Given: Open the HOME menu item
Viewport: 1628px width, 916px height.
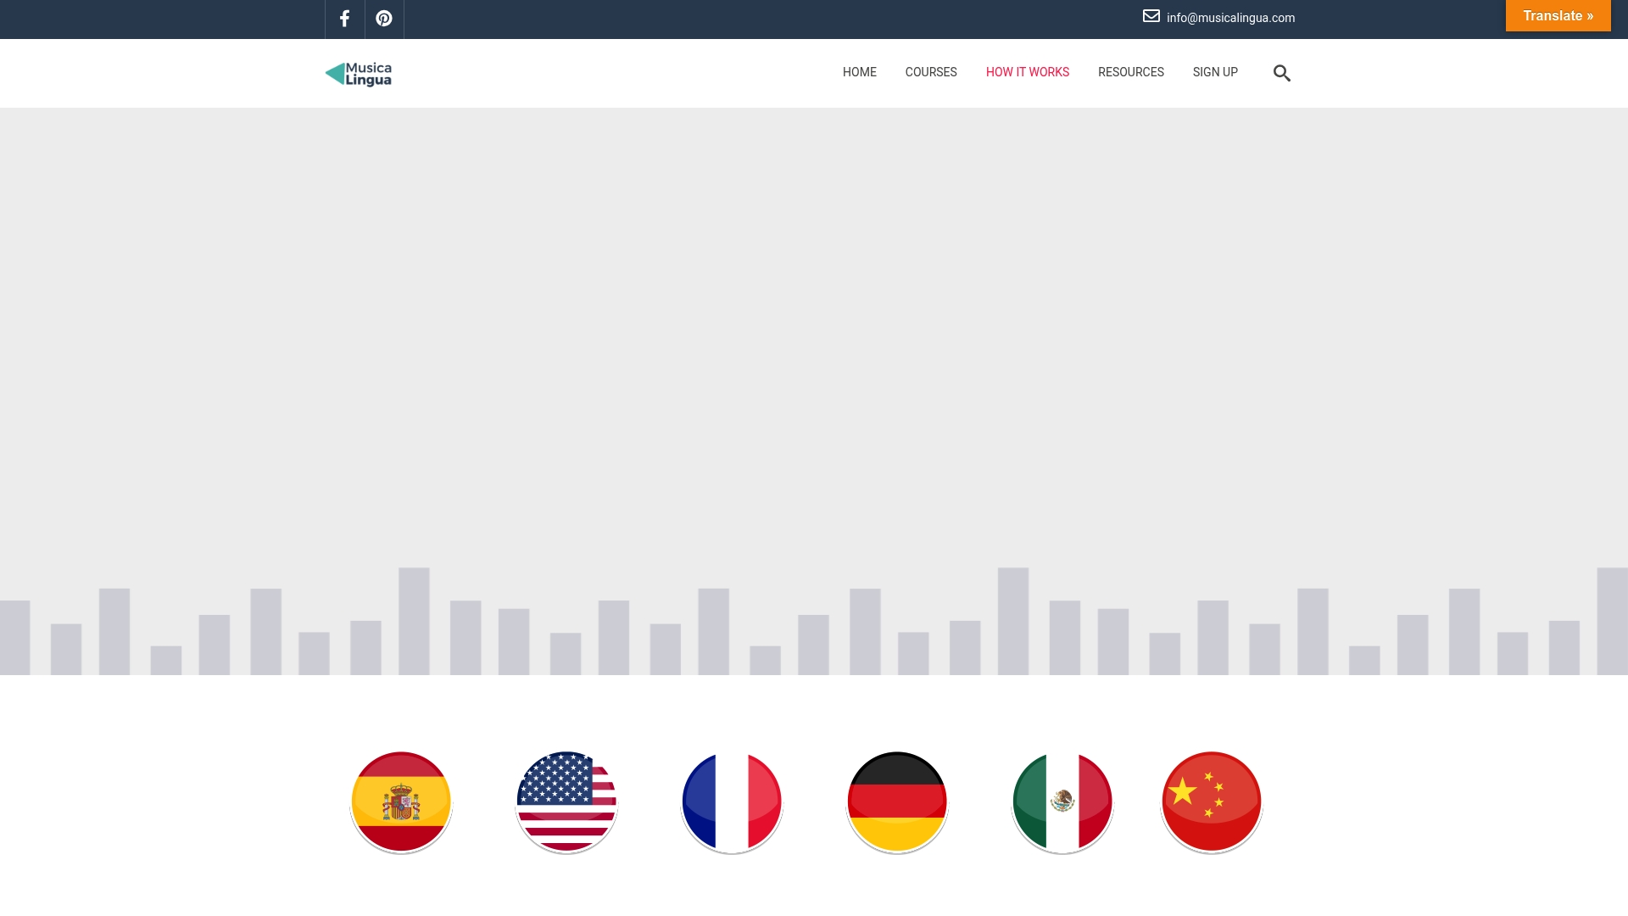Looking at the screenshot, I should click(x=859, y=72).
